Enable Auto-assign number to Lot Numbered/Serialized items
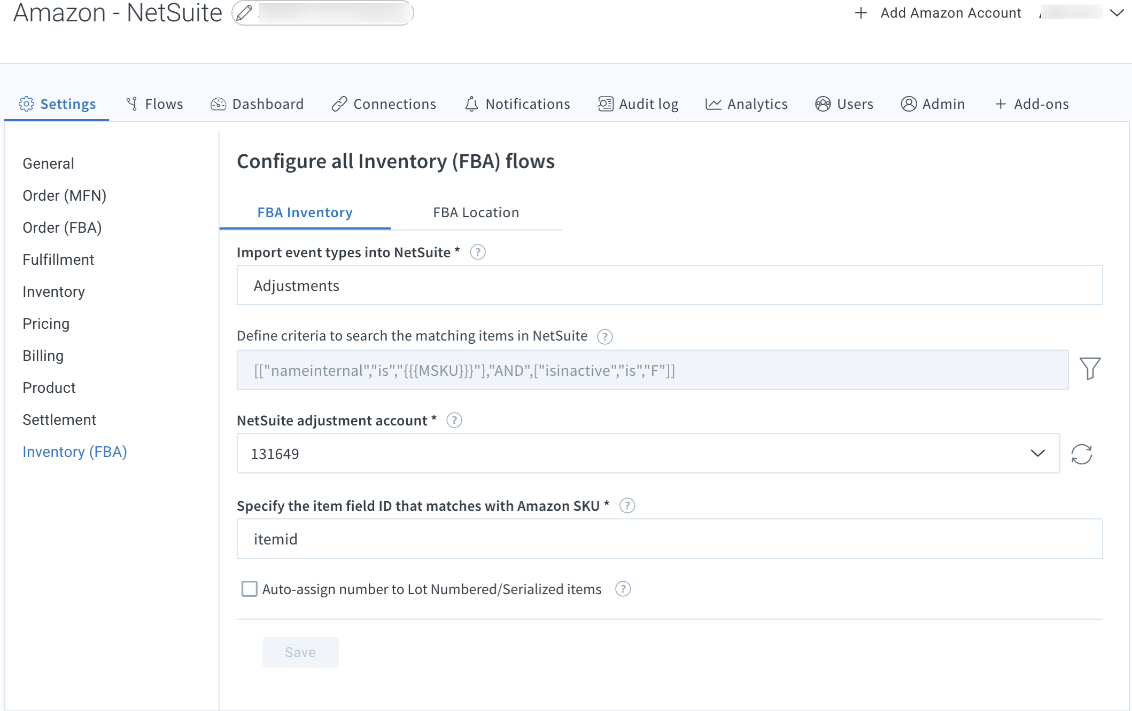1132x711 pixels. [x=249, y=589]
